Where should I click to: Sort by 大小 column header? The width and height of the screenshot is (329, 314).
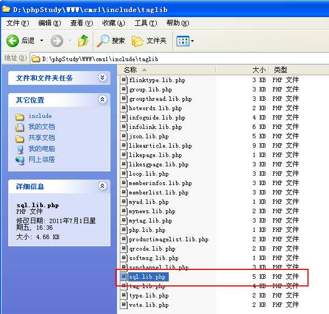tap(242, 70)
